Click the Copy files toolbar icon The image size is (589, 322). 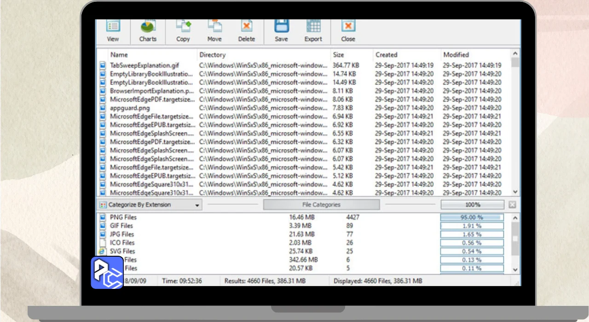[183, 31]
